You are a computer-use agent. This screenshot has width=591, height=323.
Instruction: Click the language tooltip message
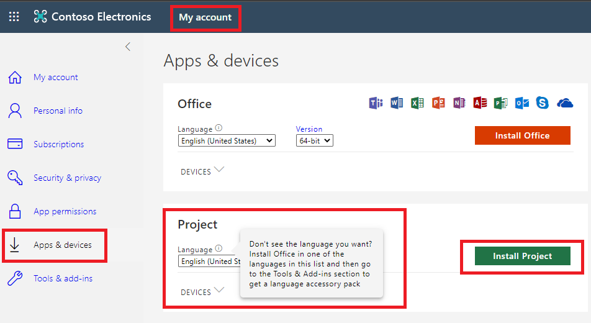[311, 264]
